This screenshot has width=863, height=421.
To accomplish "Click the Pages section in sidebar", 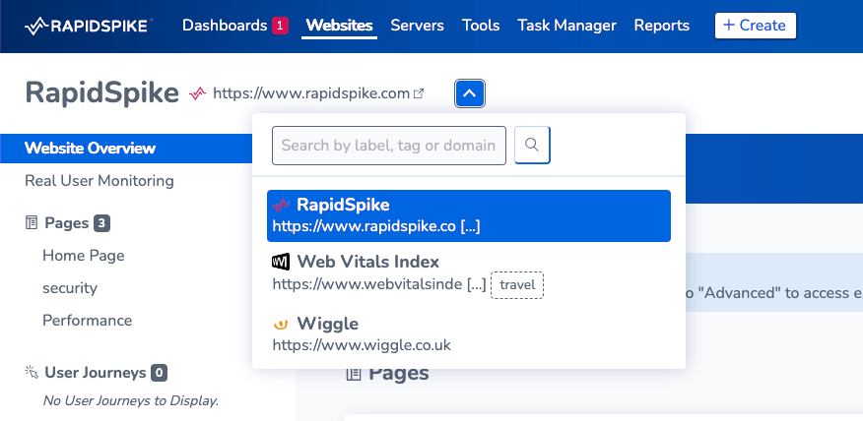I will (67, 223).
